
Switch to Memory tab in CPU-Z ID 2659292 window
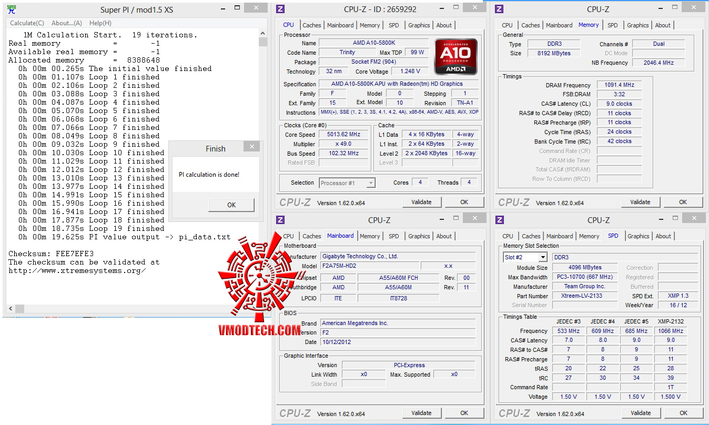click(370, 25)
